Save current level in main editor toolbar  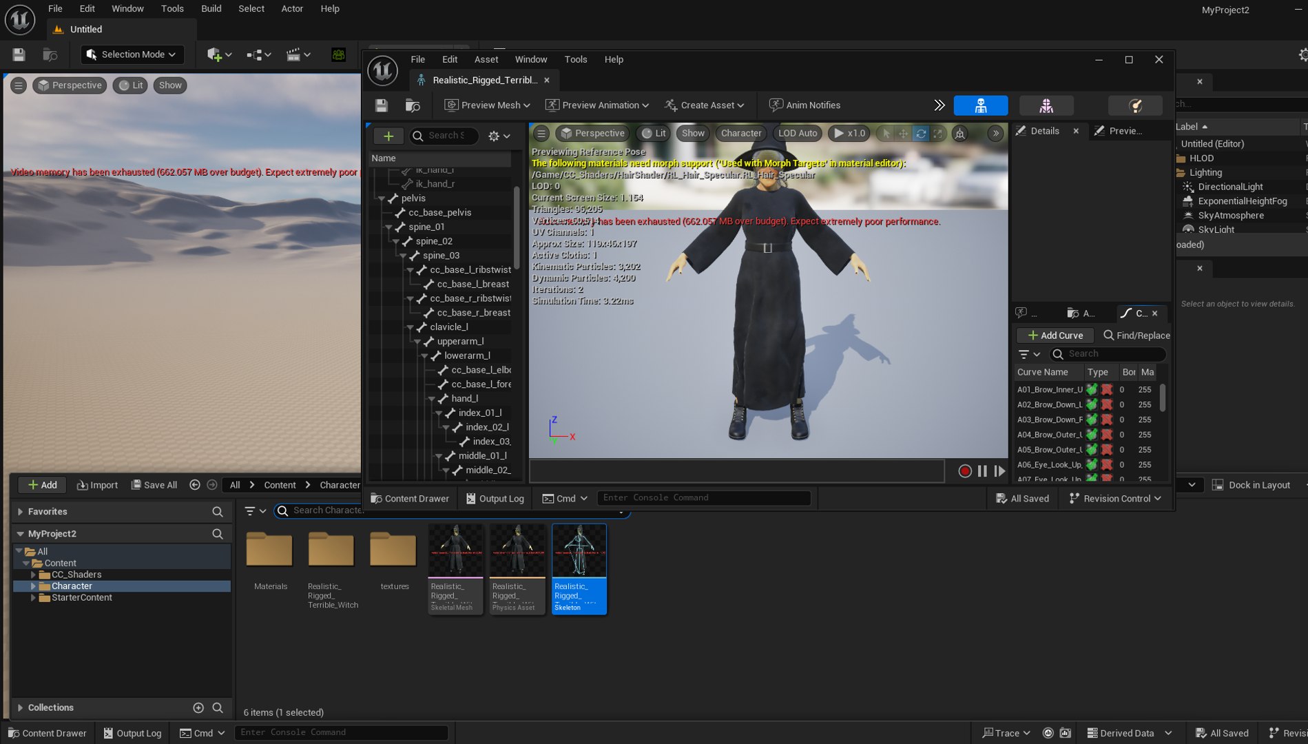pyautogui.click(x=19, y=54)
